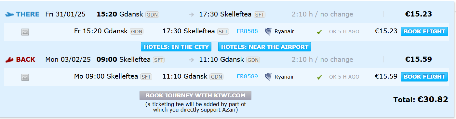This screenshot has width=456, height=119.
Task: Click the Total €30.82 price
Action: pyautogui.click(x=421, y=100)
